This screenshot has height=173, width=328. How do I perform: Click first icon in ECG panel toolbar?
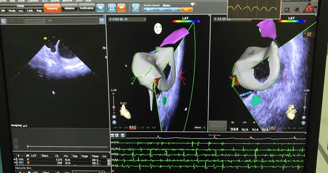[x=112, y=136]
